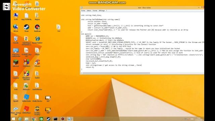Click the "int main(){" line
215x121 pixels.
tap(86, 34)
